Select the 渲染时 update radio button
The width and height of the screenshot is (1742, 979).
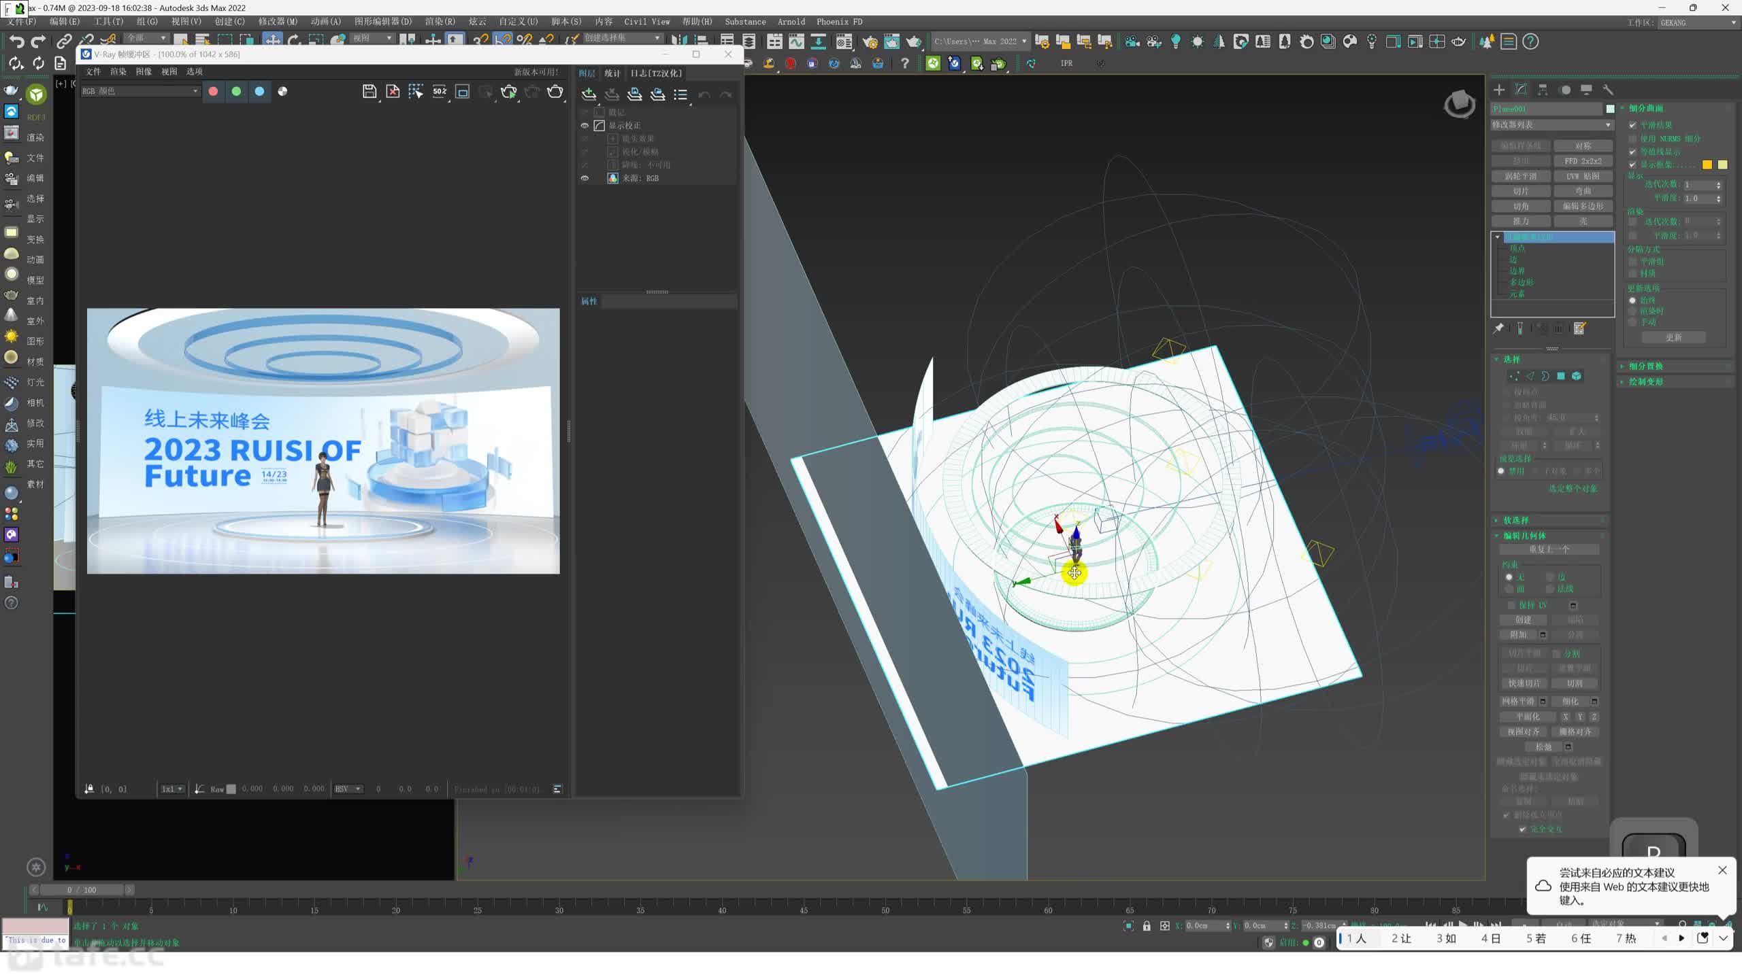click(1632, 311)
